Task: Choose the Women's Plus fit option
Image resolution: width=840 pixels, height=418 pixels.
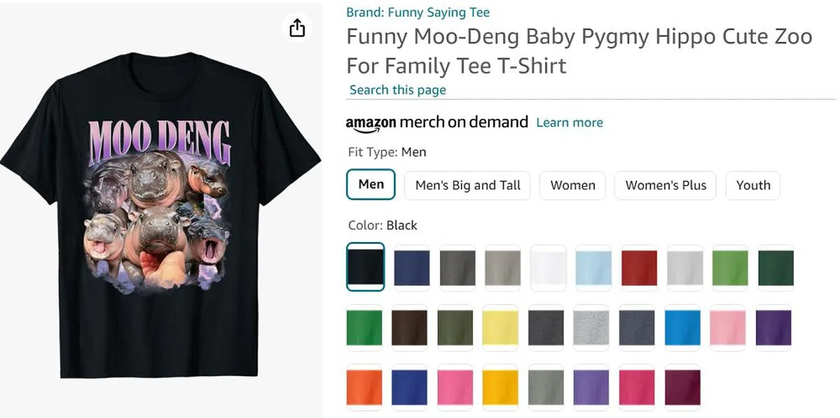Action: (666, 185)
